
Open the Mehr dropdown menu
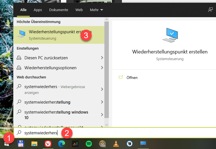(x=96, y=10)
